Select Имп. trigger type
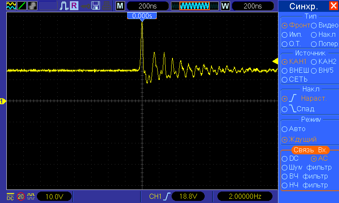The height and width of the screenshot is (203, 339). pos(292,35)
